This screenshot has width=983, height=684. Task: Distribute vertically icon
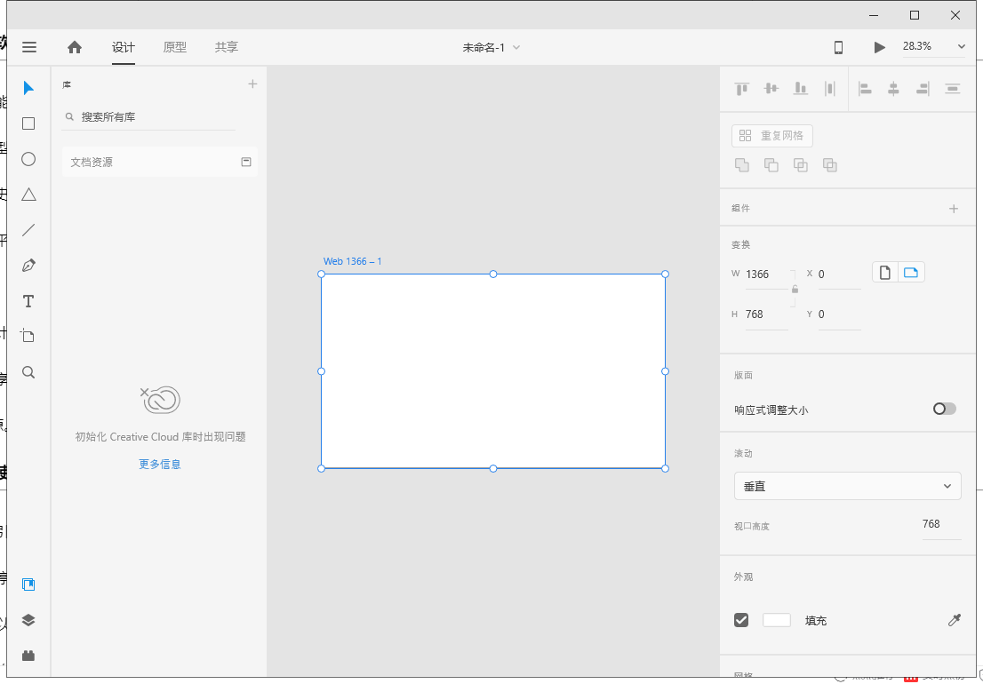pos(830,88)
